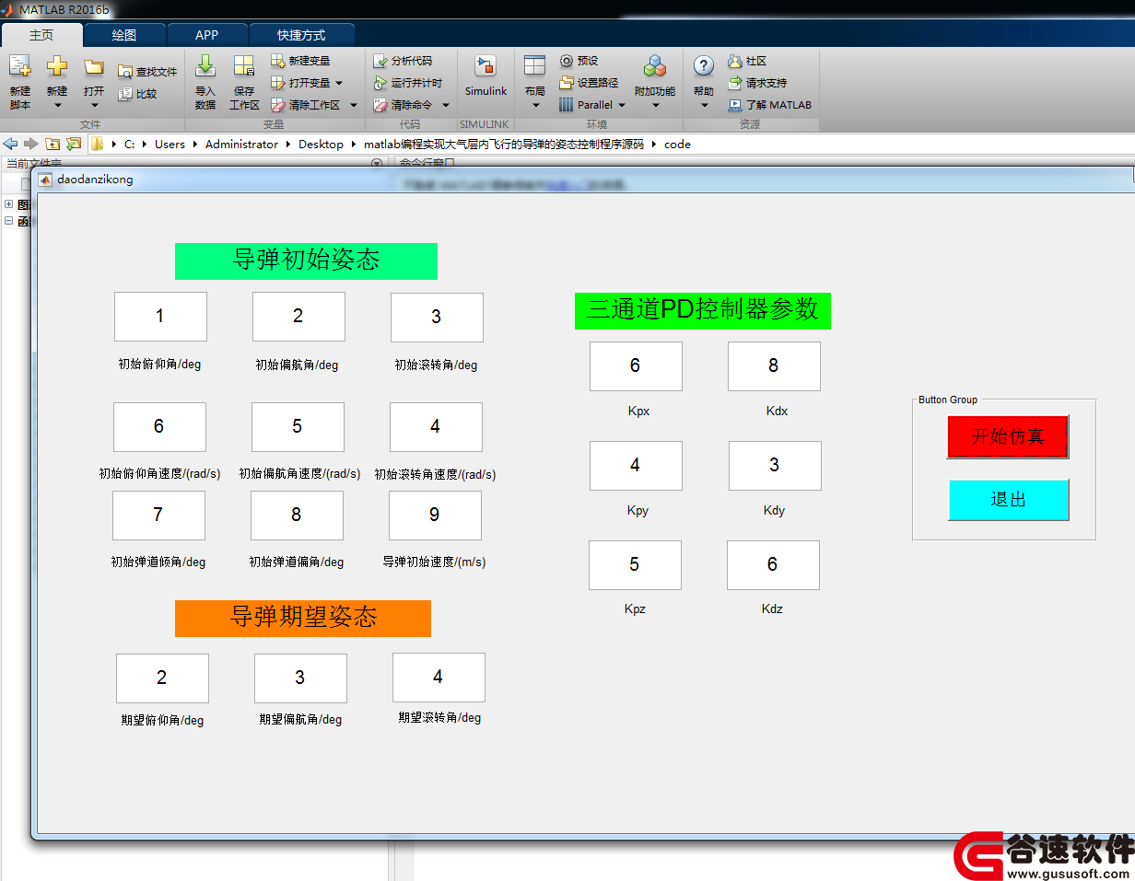Viewport: 1135px width, 881px height.
Task: Click 新建变量 (New Variable)
Action: click(x=300, y=61)
